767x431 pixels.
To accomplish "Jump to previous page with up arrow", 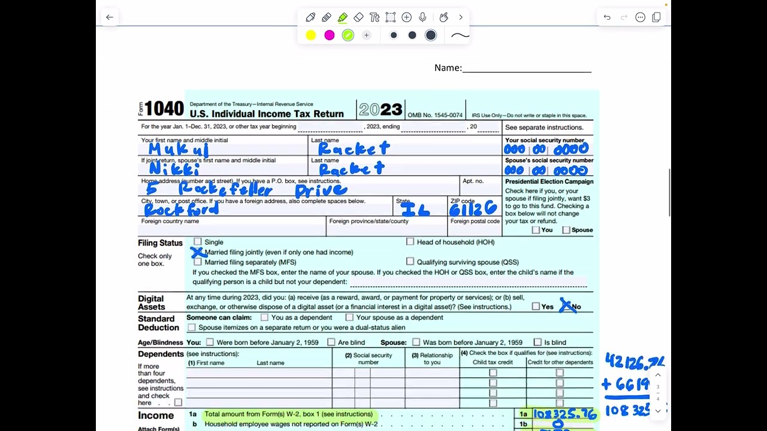I will coord(658,375).
